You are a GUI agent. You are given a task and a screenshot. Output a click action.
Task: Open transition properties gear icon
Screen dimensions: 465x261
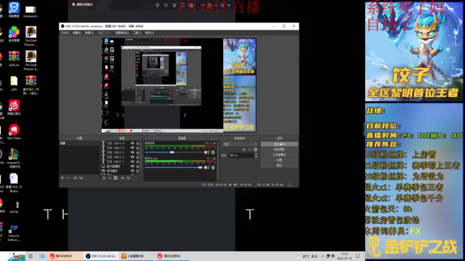coord(255,150)
